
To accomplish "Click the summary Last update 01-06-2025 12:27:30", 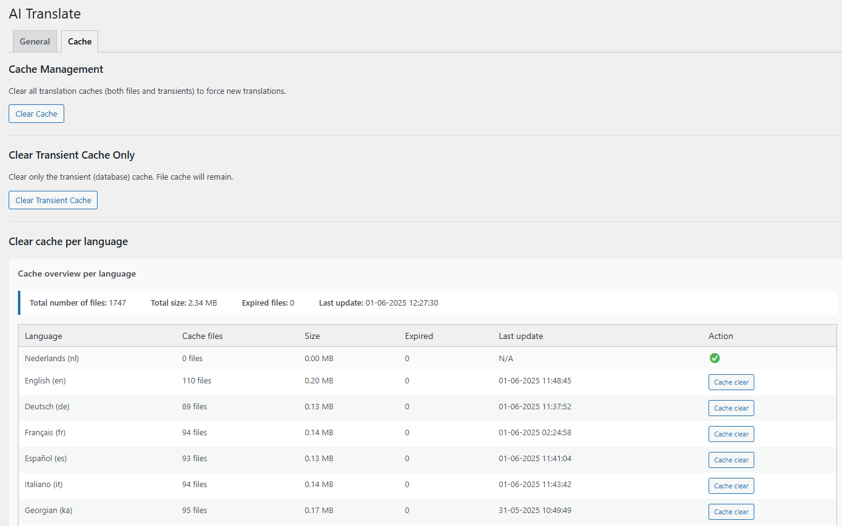I will tap(379, 303).
